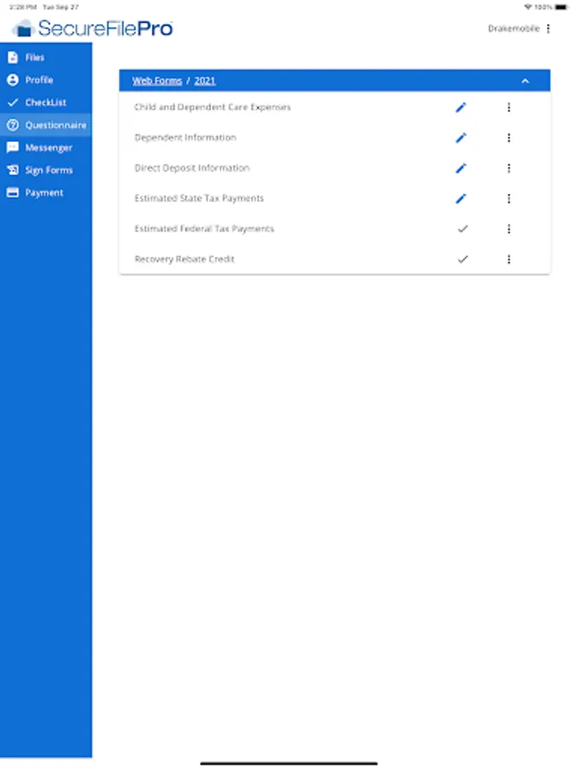Open Sign Forms icon in sidebar

point(13,170)
